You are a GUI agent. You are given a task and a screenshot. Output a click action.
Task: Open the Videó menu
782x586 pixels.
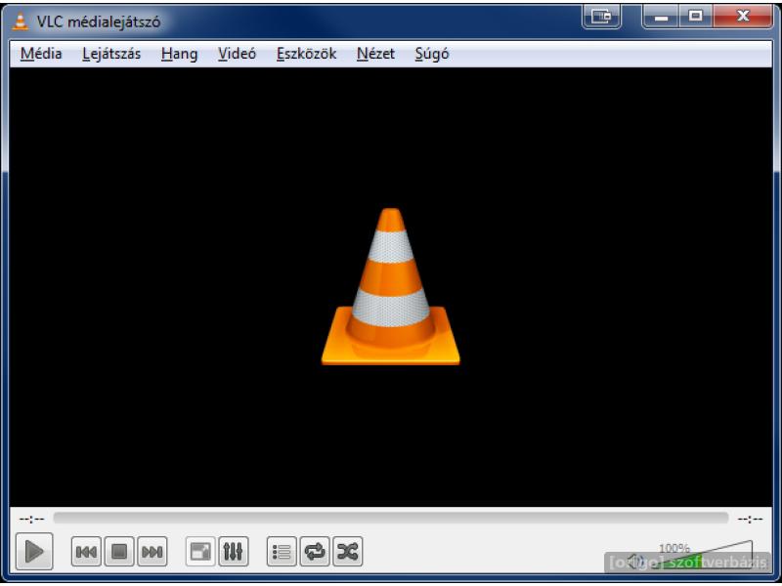(x=237, y=54)
